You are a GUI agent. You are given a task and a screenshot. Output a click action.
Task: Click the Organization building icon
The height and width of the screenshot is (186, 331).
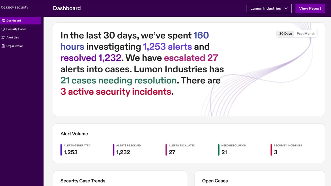pyautogui.click(x=3, y=46)
